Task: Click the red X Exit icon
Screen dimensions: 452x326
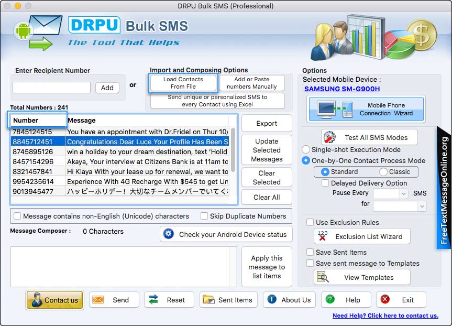Action: (385, 299)
